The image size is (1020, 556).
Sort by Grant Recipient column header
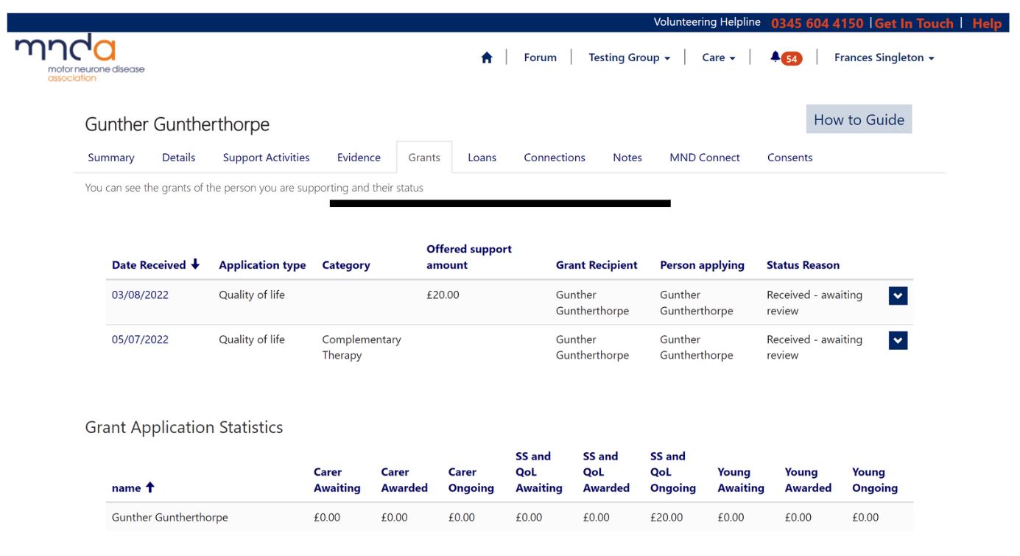tap(597, 265)
